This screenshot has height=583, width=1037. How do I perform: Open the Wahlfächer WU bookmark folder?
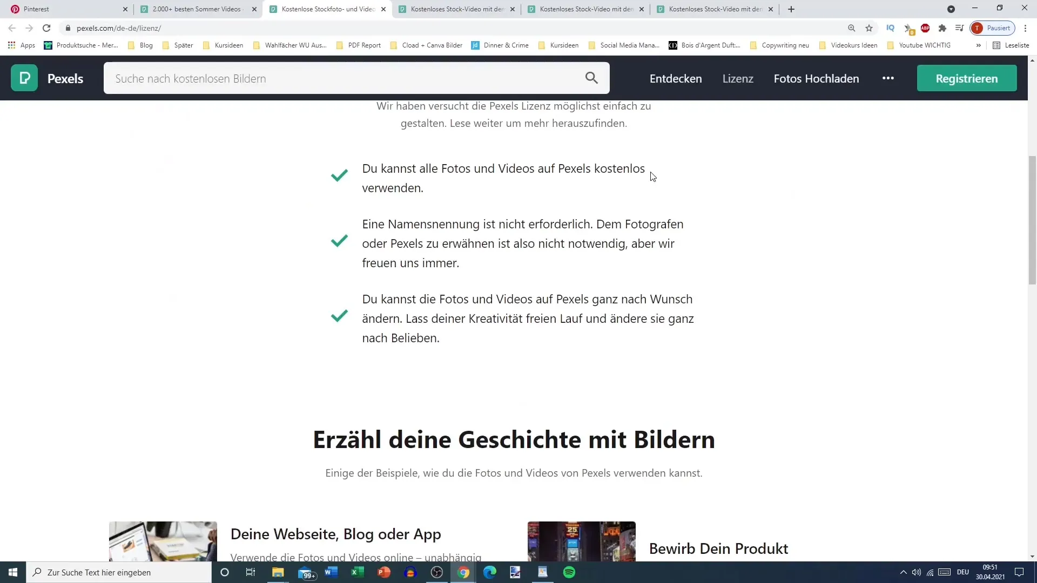289,45
